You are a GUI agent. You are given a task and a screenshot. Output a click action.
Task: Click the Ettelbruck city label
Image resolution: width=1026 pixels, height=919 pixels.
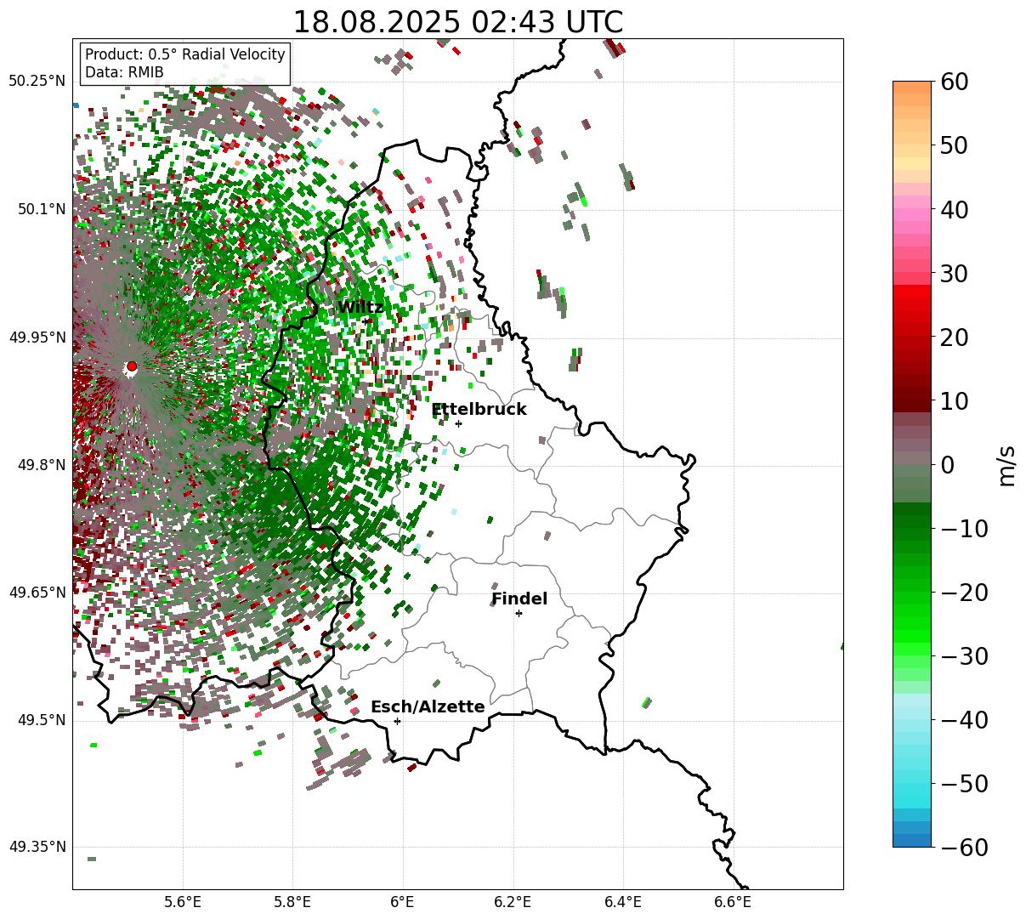479,410
